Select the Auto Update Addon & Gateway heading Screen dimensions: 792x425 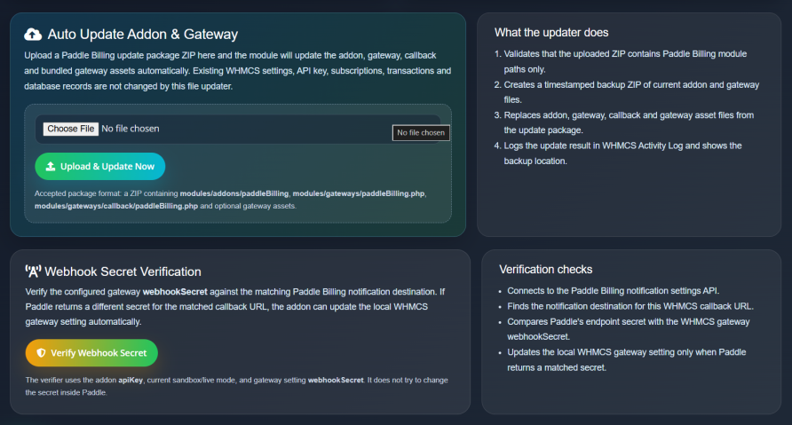tap(142, 35)
